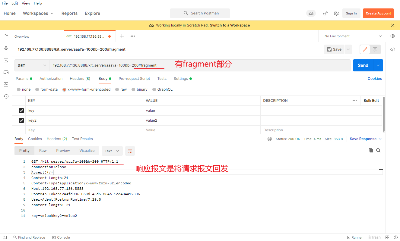Screen dimensions: 400x241
Task: Switch to the Headers (8) request tab
Action: pyautogui.click(x=80, y=79)
